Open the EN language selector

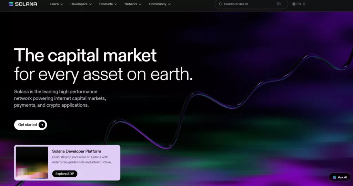tap(299, 4)
